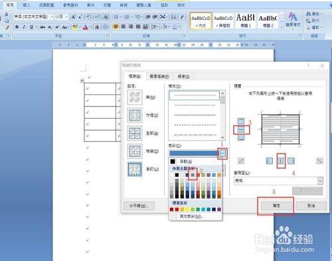332x261 pixels.
Task: Click the Horizontal Line button
Action: point(139,205)
